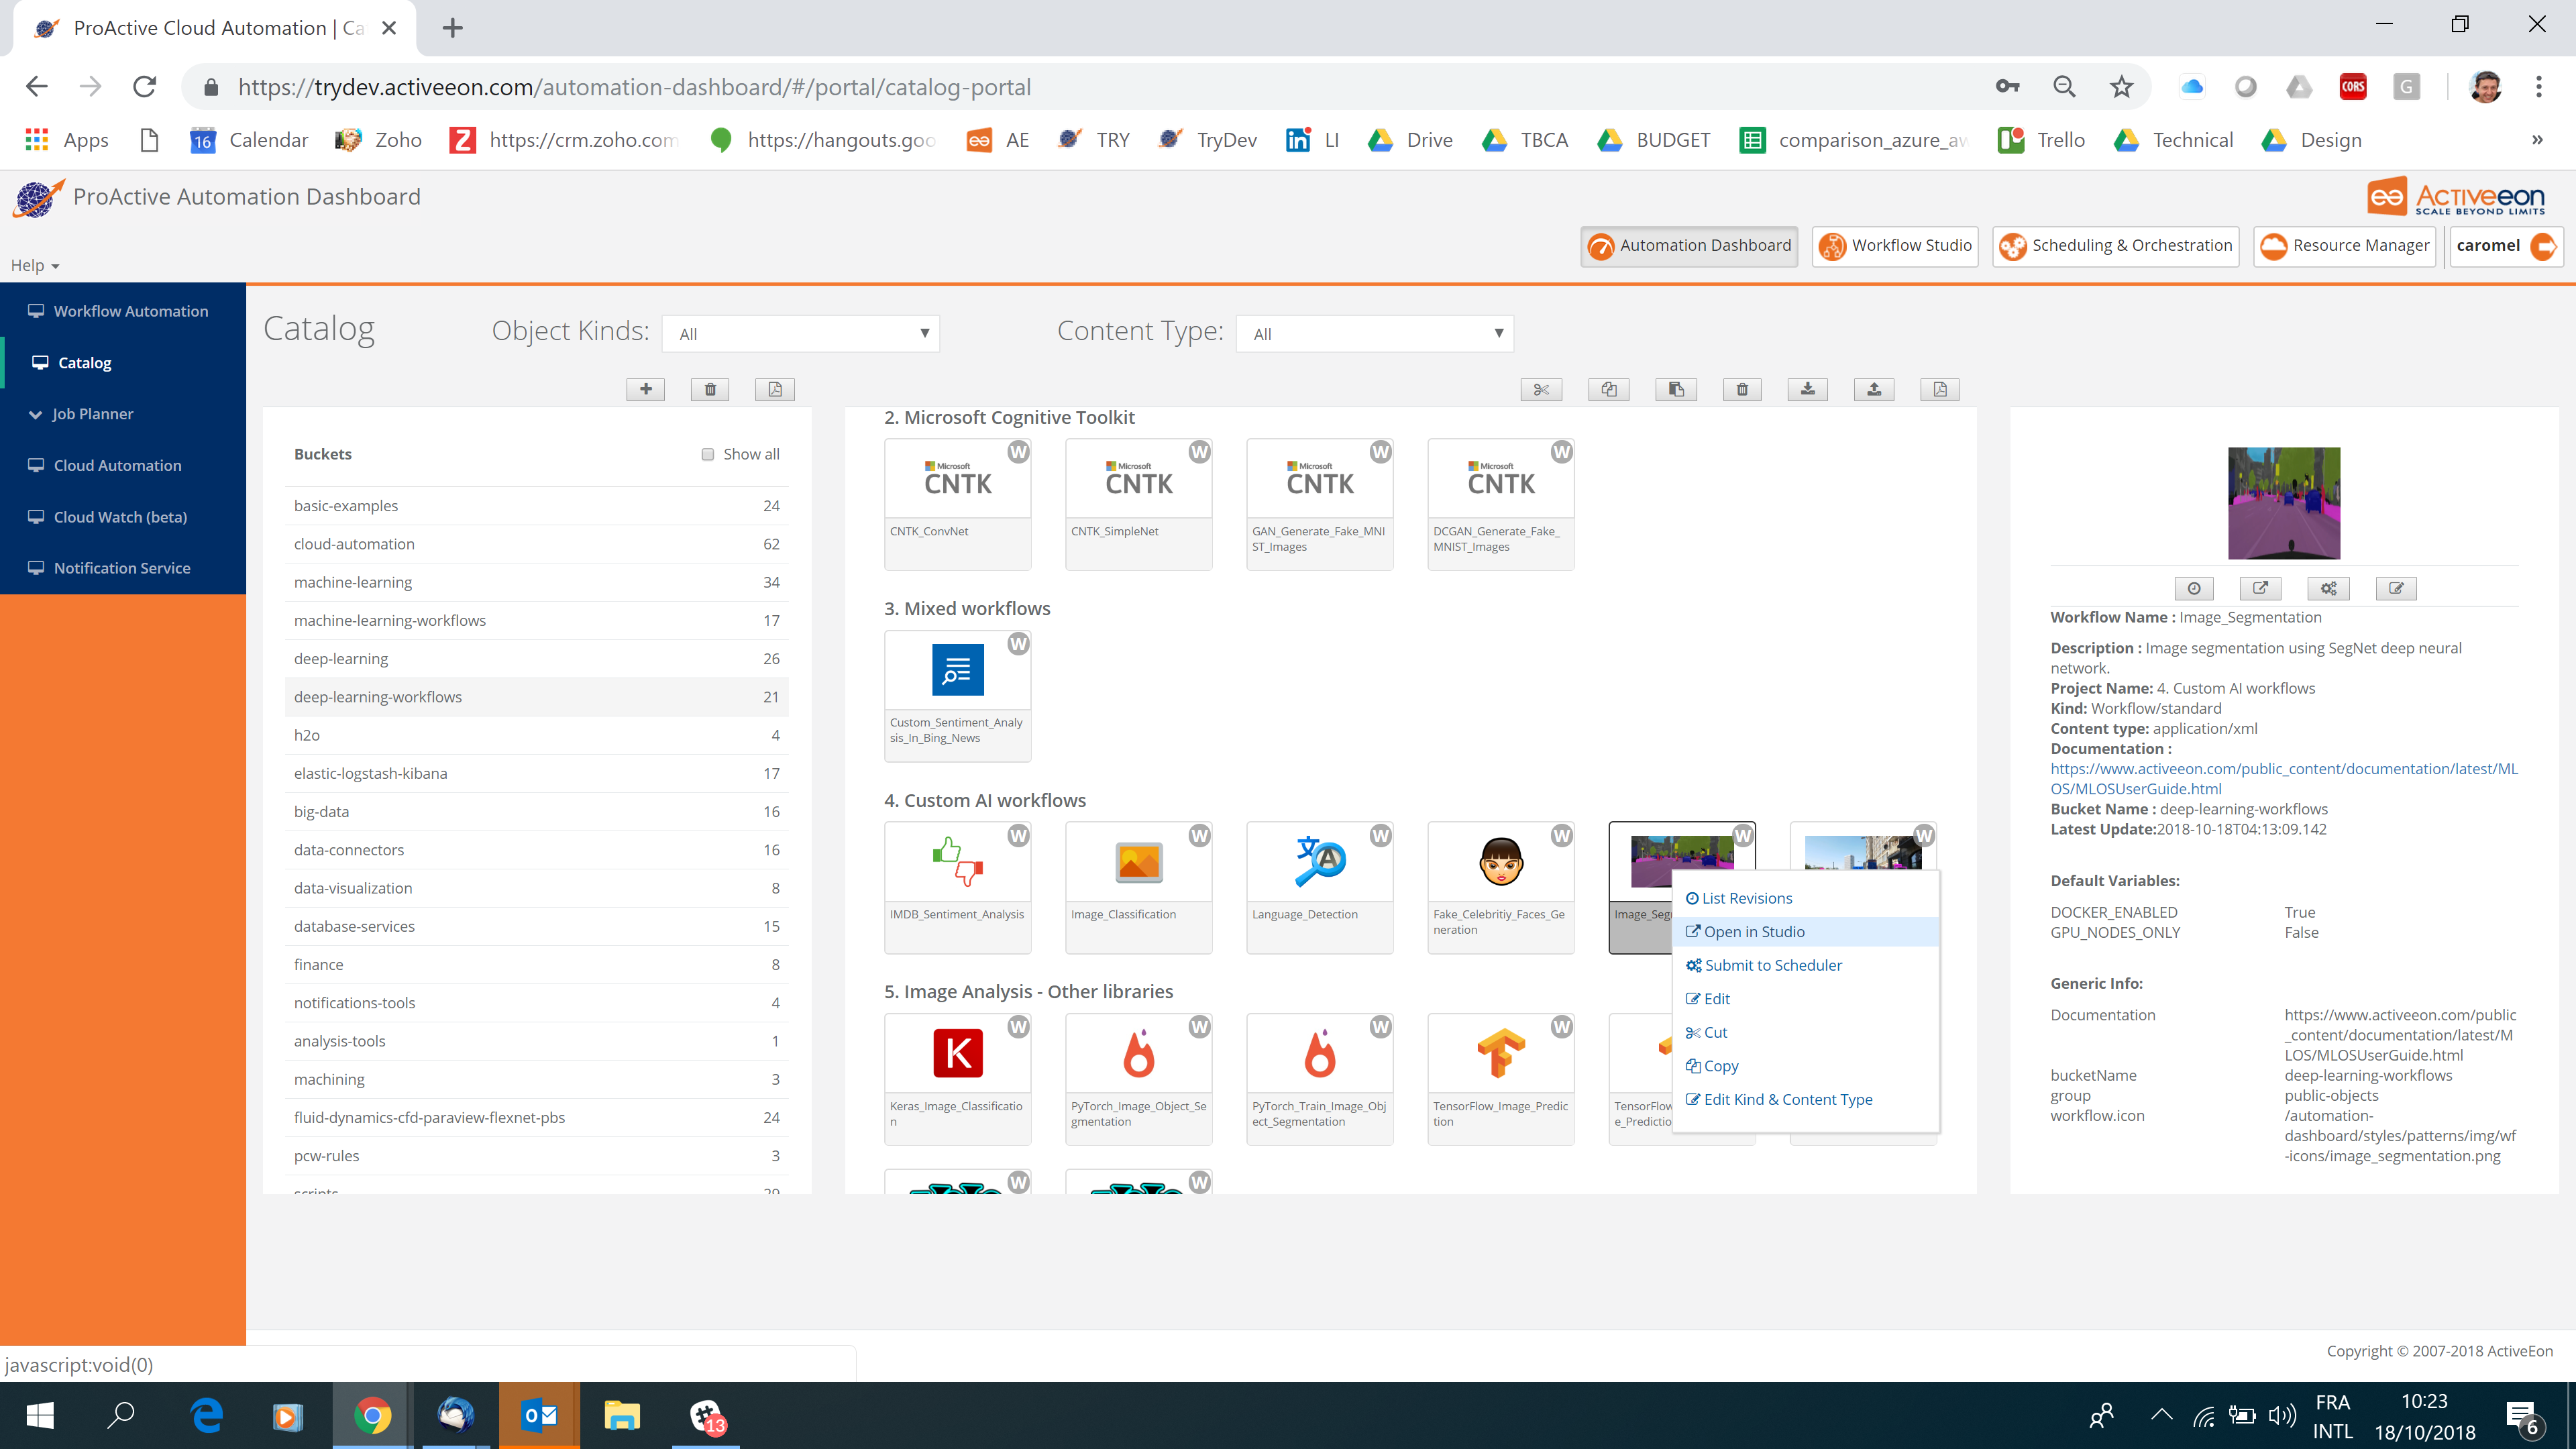Select the Language_Detection workflow
2576x1449 pixels.
click(1320, 887)
